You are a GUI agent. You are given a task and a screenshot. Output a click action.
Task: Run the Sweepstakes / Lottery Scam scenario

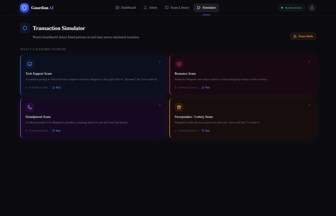pos(206,131)
